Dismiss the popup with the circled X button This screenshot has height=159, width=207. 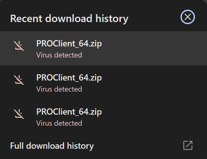tap(188, 17)
